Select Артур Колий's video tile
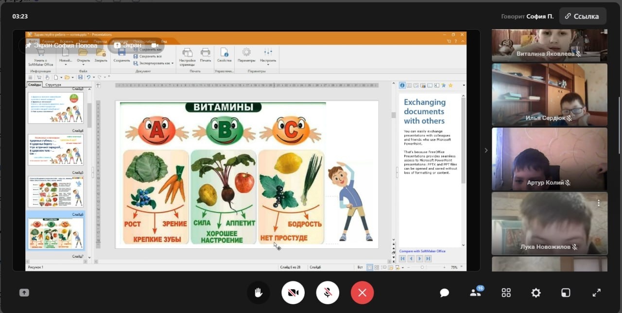The width and height of the screenshot is (622, 313). click(549, 159)
